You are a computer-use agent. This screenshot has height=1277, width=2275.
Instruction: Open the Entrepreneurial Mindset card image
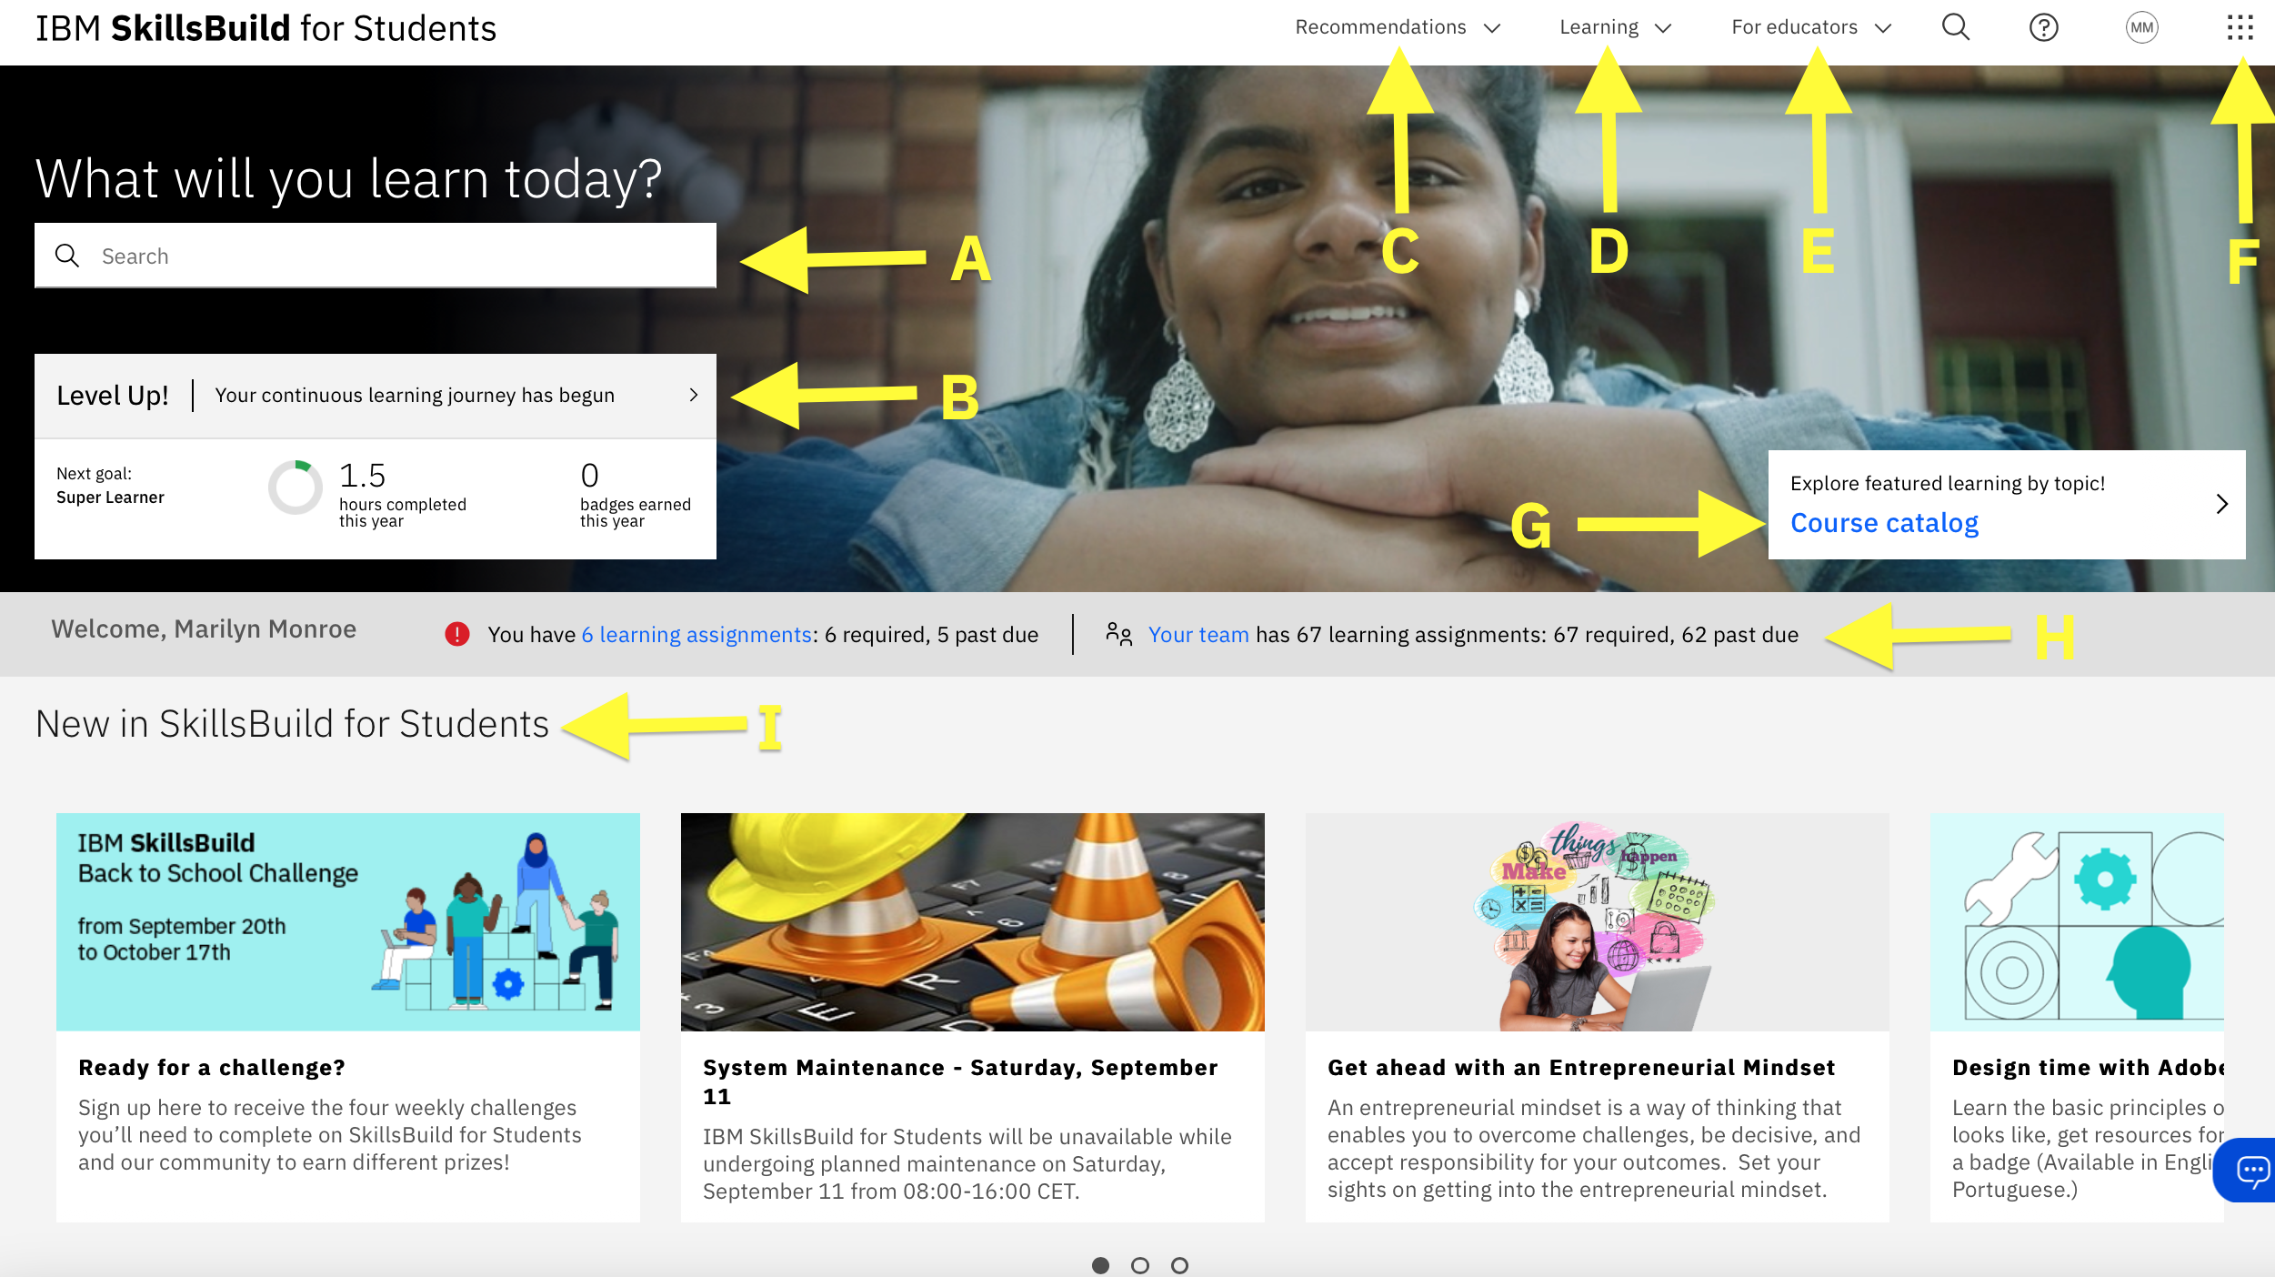click(x=1598, y=921)
